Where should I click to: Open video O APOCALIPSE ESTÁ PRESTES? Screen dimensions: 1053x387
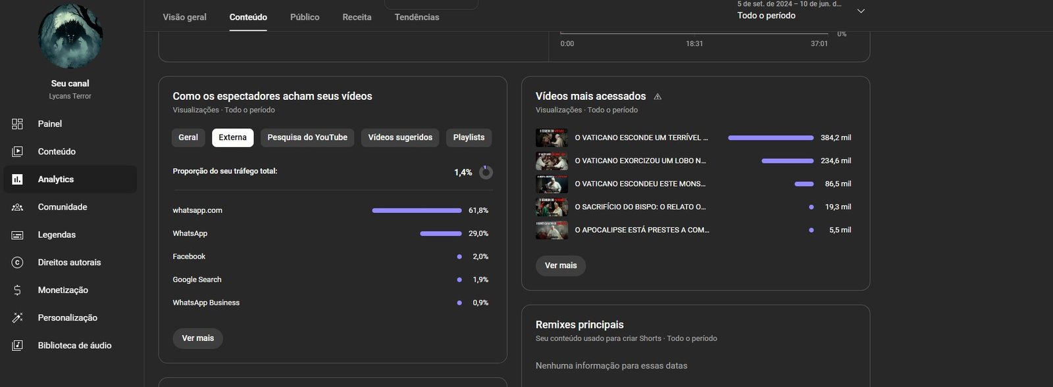642,229
